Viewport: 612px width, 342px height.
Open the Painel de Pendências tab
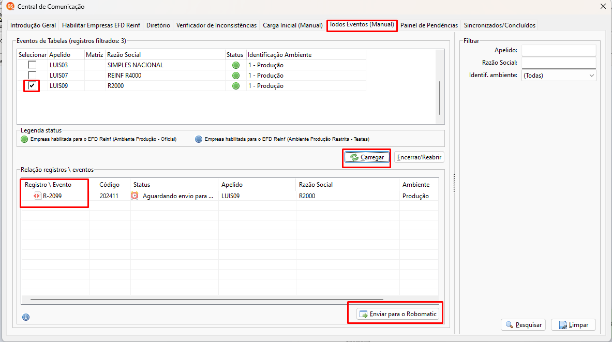(429, 25)
